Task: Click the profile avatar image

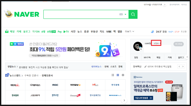Action: tap(138, 46)
